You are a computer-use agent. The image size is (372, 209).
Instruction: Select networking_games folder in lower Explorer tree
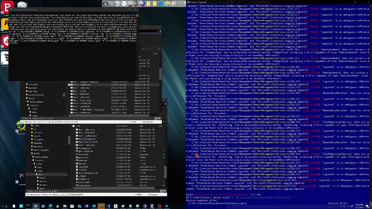pyautogui.click(x=41, y=150)
